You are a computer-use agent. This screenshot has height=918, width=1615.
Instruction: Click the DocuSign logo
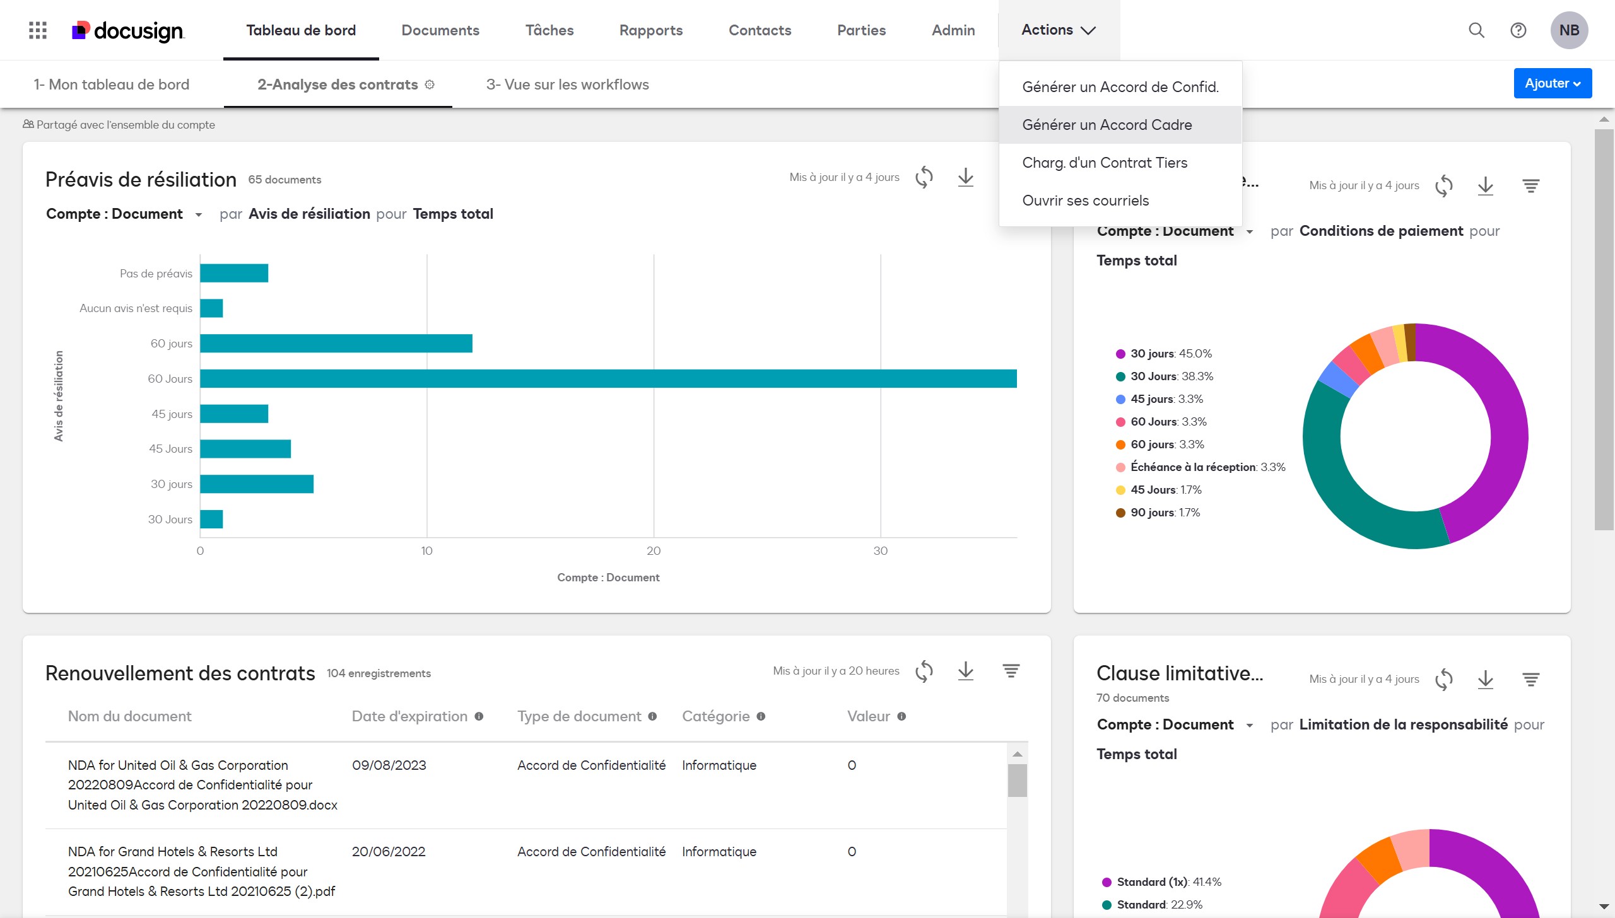coord(128,30)
